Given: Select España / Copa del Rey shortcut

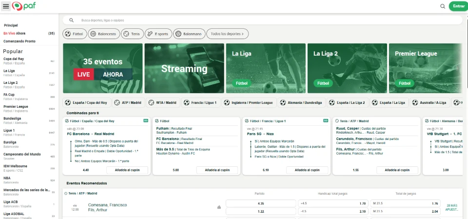Looking at the screenshot, I should (87, 102).
